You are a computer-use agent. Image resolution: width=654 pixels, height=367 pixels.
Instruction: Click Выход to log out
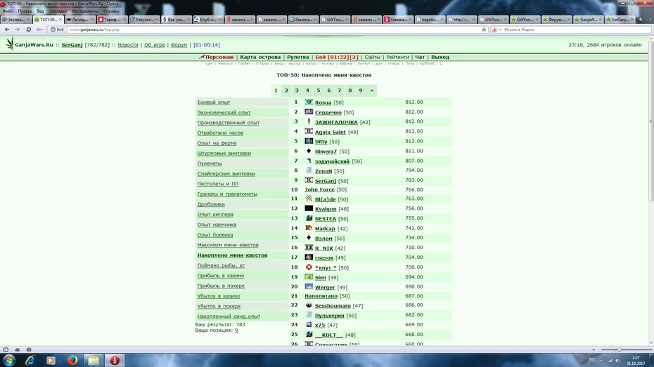[x=440, y=57]
